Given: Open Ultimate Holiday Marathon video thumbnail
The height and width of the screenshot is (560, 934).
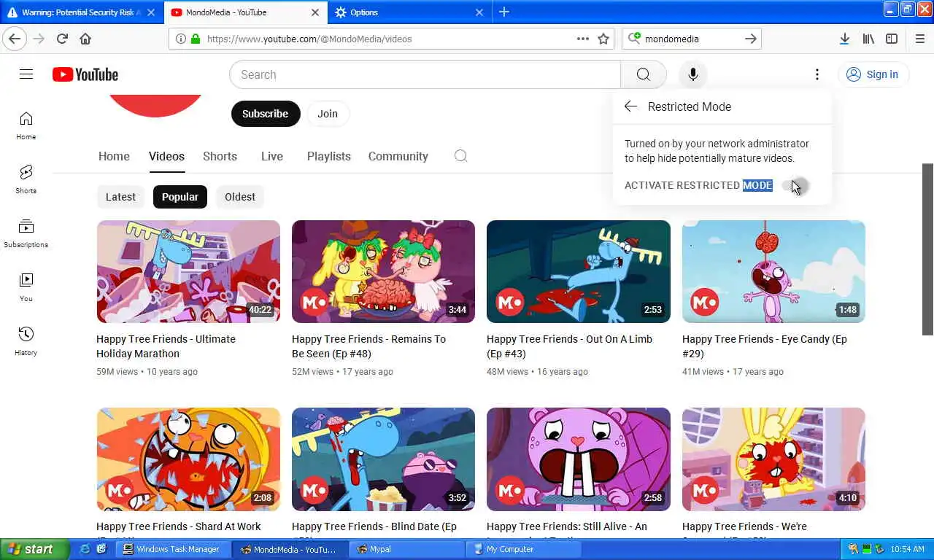Looking at the screenshot, I should [188, 271].
